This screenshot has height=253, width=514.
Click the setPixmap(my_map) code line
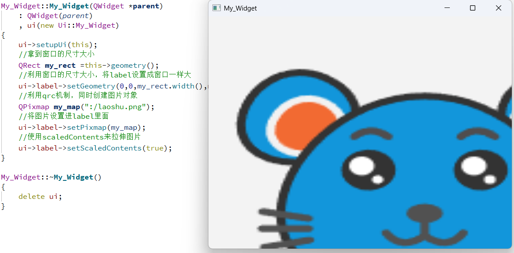tap(82, 127)
